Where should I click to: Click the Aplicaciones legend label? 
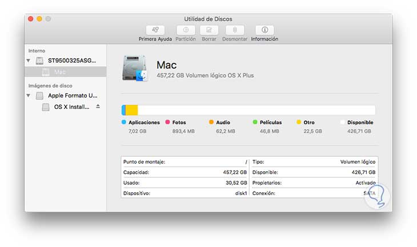(144, 123)
